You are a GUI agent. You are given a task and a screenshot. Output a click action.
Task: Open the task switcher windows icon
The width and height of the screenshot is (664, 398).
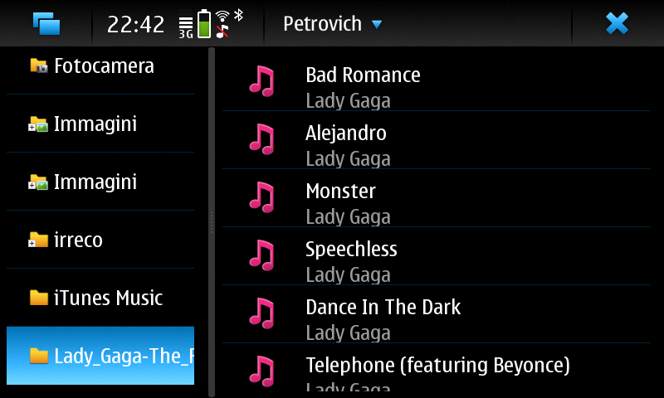(x=46, y=23)
